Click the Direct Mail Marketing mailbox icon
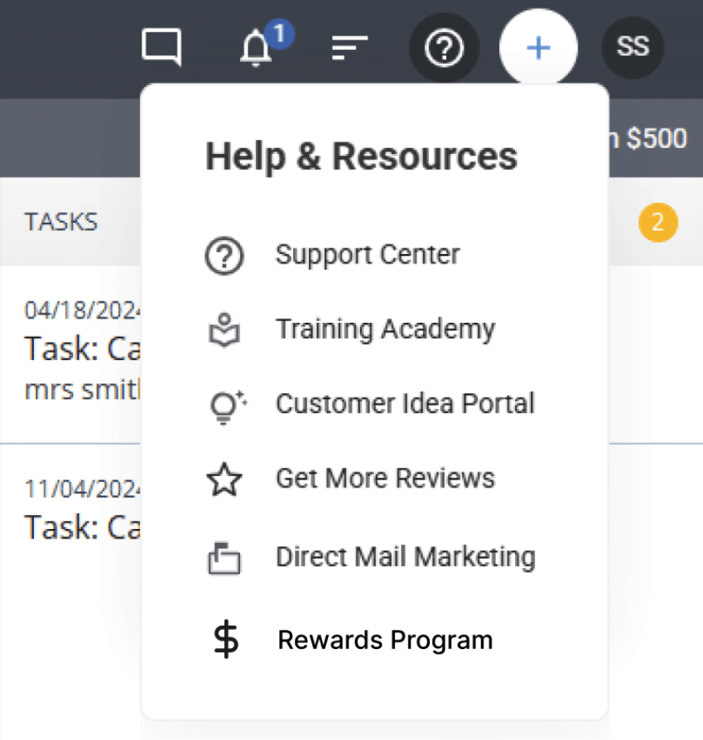 pyautogui.click(x=224, y=559)
